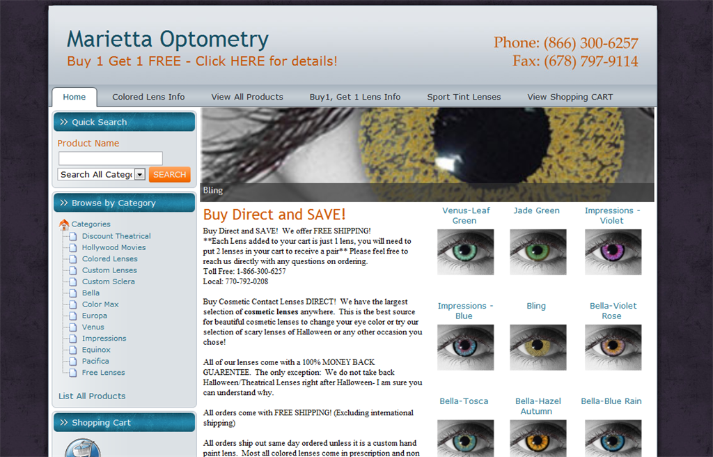Open the Discount Theatrical category
The width and height of the screenshot is (713, 457).
[x=116, y=236]
